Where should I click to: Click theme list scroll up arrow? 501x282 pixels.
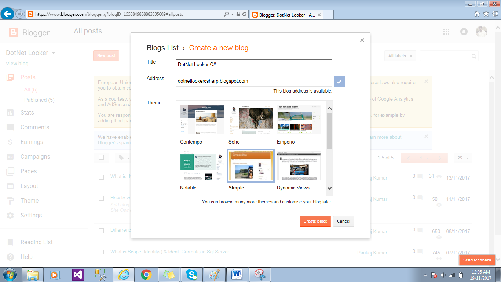329,108
